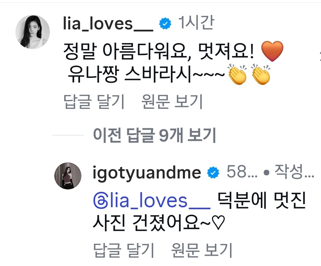This screenshot has height=266, width=321.
Task: Tap 원문 보기 under igotyuandme reply
Action: click(x=202, y=251)
